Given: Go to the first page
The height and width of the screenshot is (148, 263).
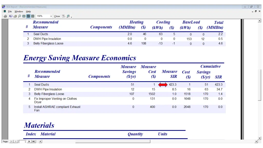Looking at the screenshot, I should [x=11, y=142].
